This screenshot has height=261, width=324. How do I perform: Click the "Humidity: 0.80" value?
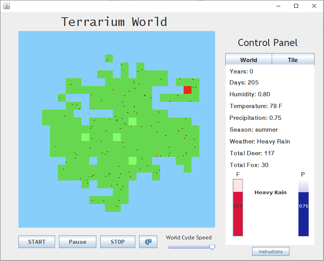click(250, 94)
